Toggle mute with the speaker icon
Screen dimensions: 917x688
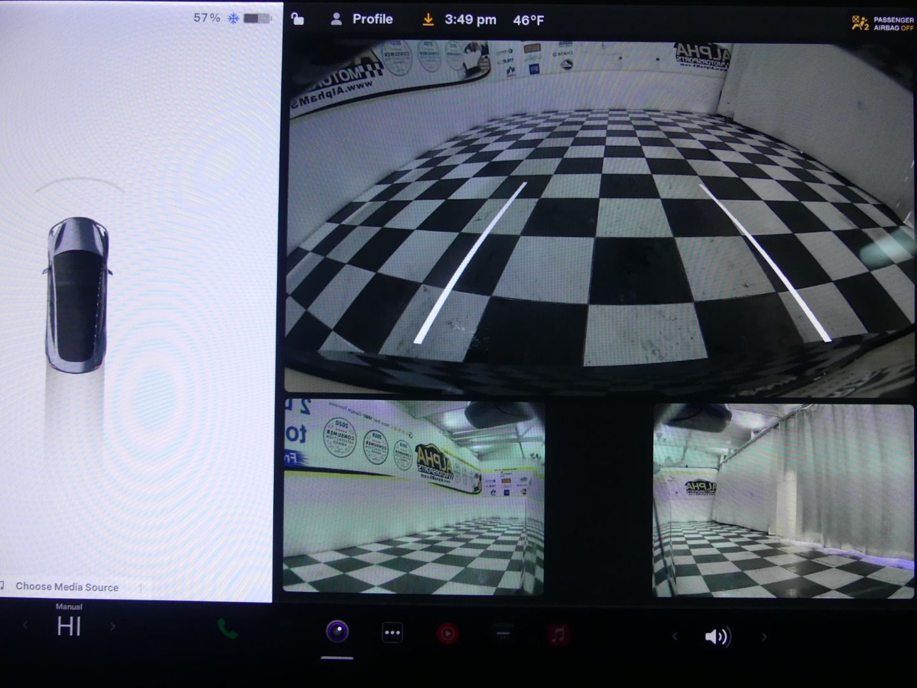tap(718, 636)
